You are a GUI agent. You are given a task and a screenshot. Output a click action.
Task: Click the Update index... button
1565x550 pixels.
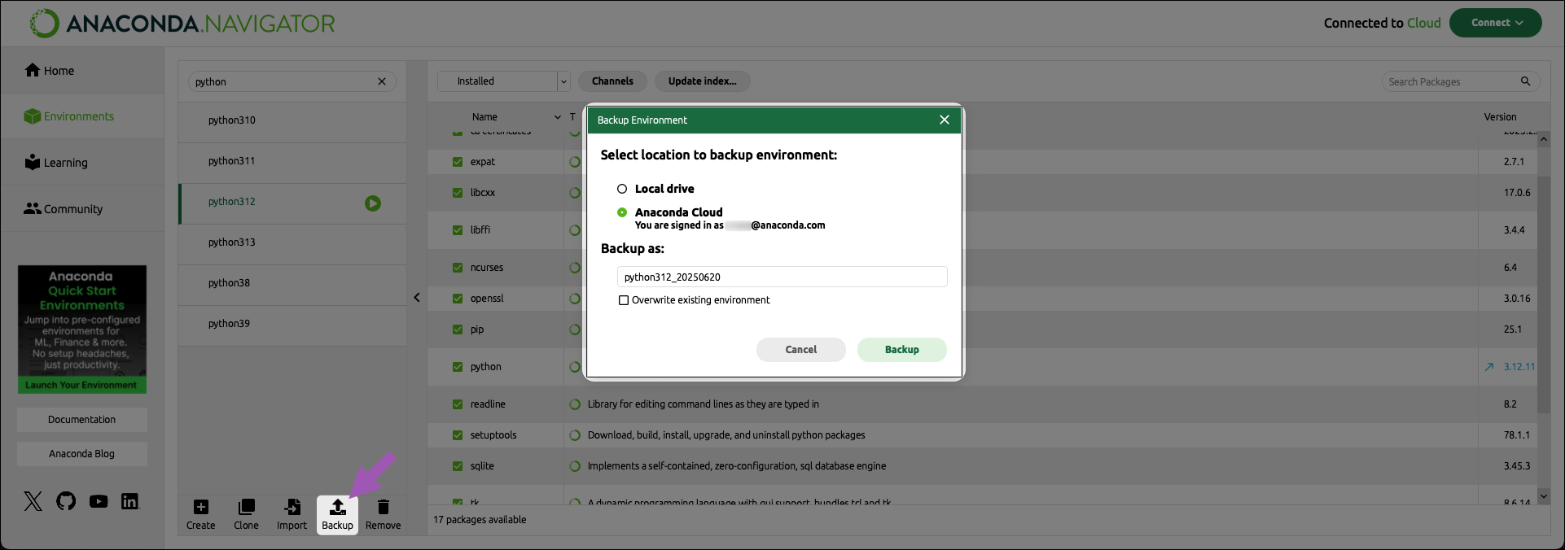click(703, 81)
